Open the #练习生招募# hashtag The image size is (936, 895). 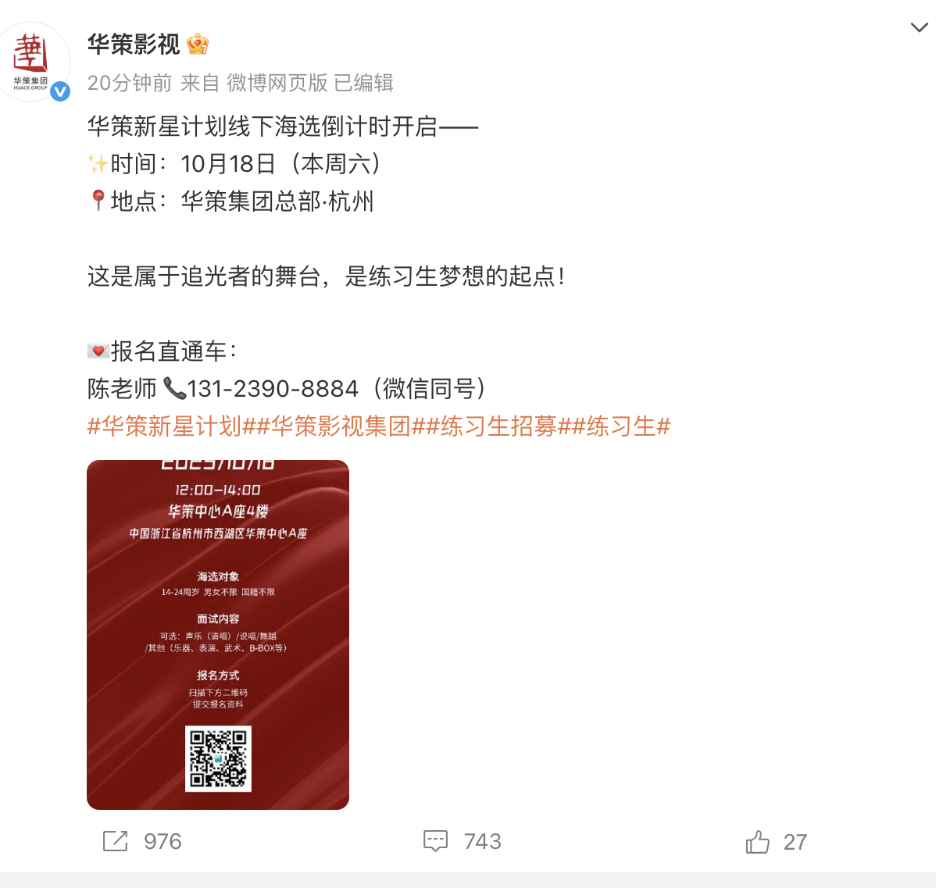[498, 426]
